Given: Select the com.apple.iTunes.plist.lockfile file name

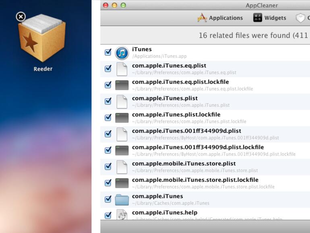Looking at the screenshot, I should (176, 115).
